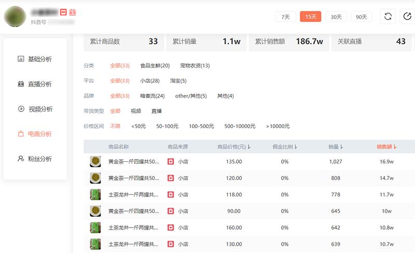Choose the 50-100元 price range
Image resolution: width=415 pixels, height=253 pixels.
coord(167,126)
